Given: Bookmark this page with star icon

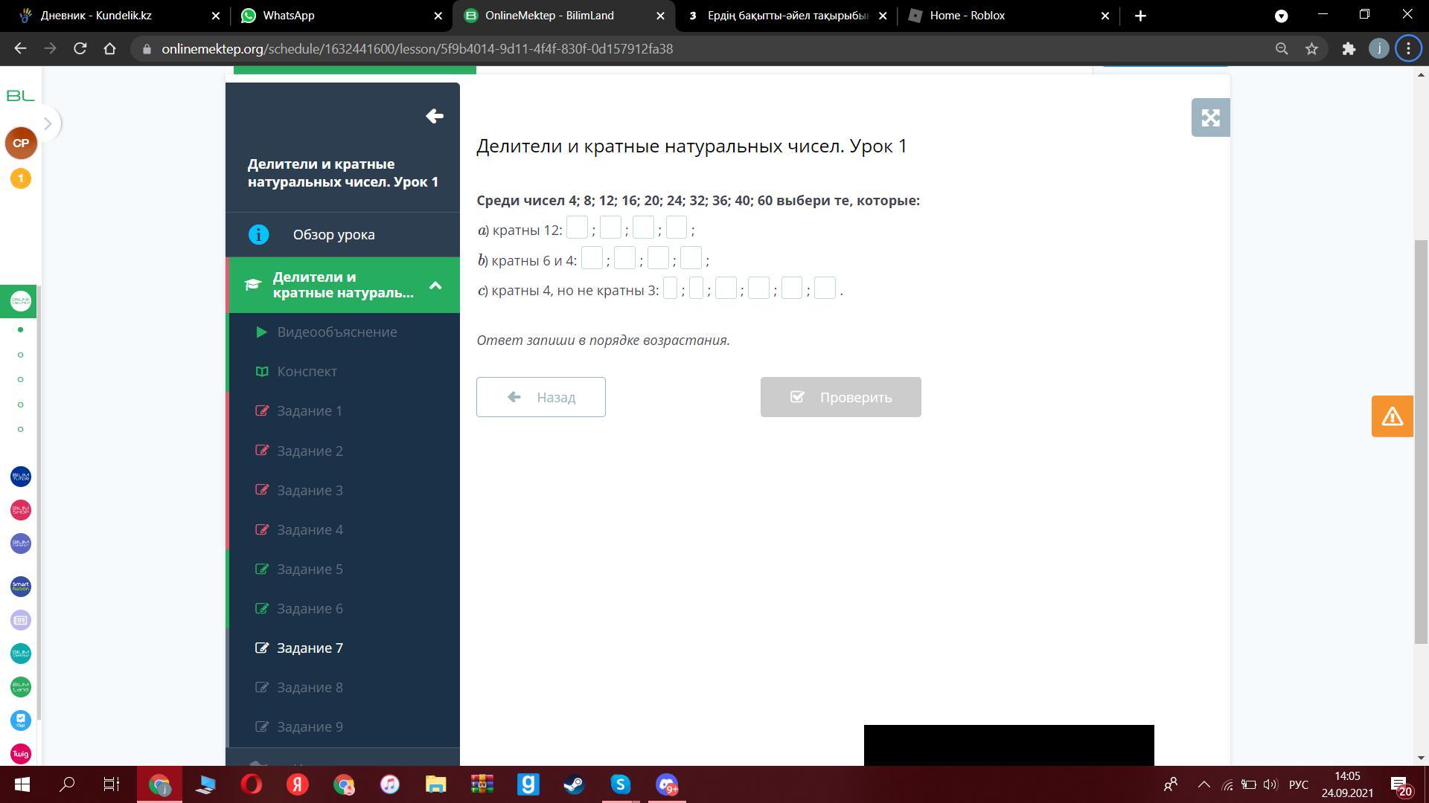Looking at the screenshot, I should [x=1311, y=49].
